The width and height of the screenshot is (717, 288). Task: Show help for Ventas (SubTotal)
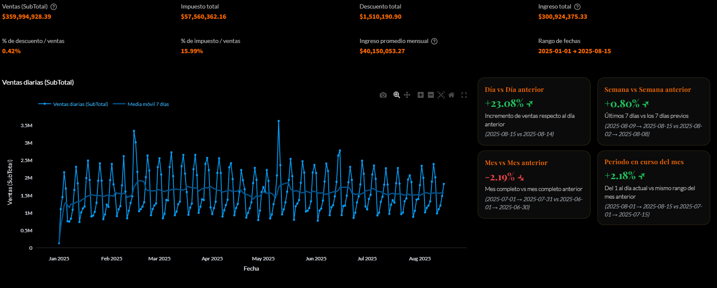[54, 7]
